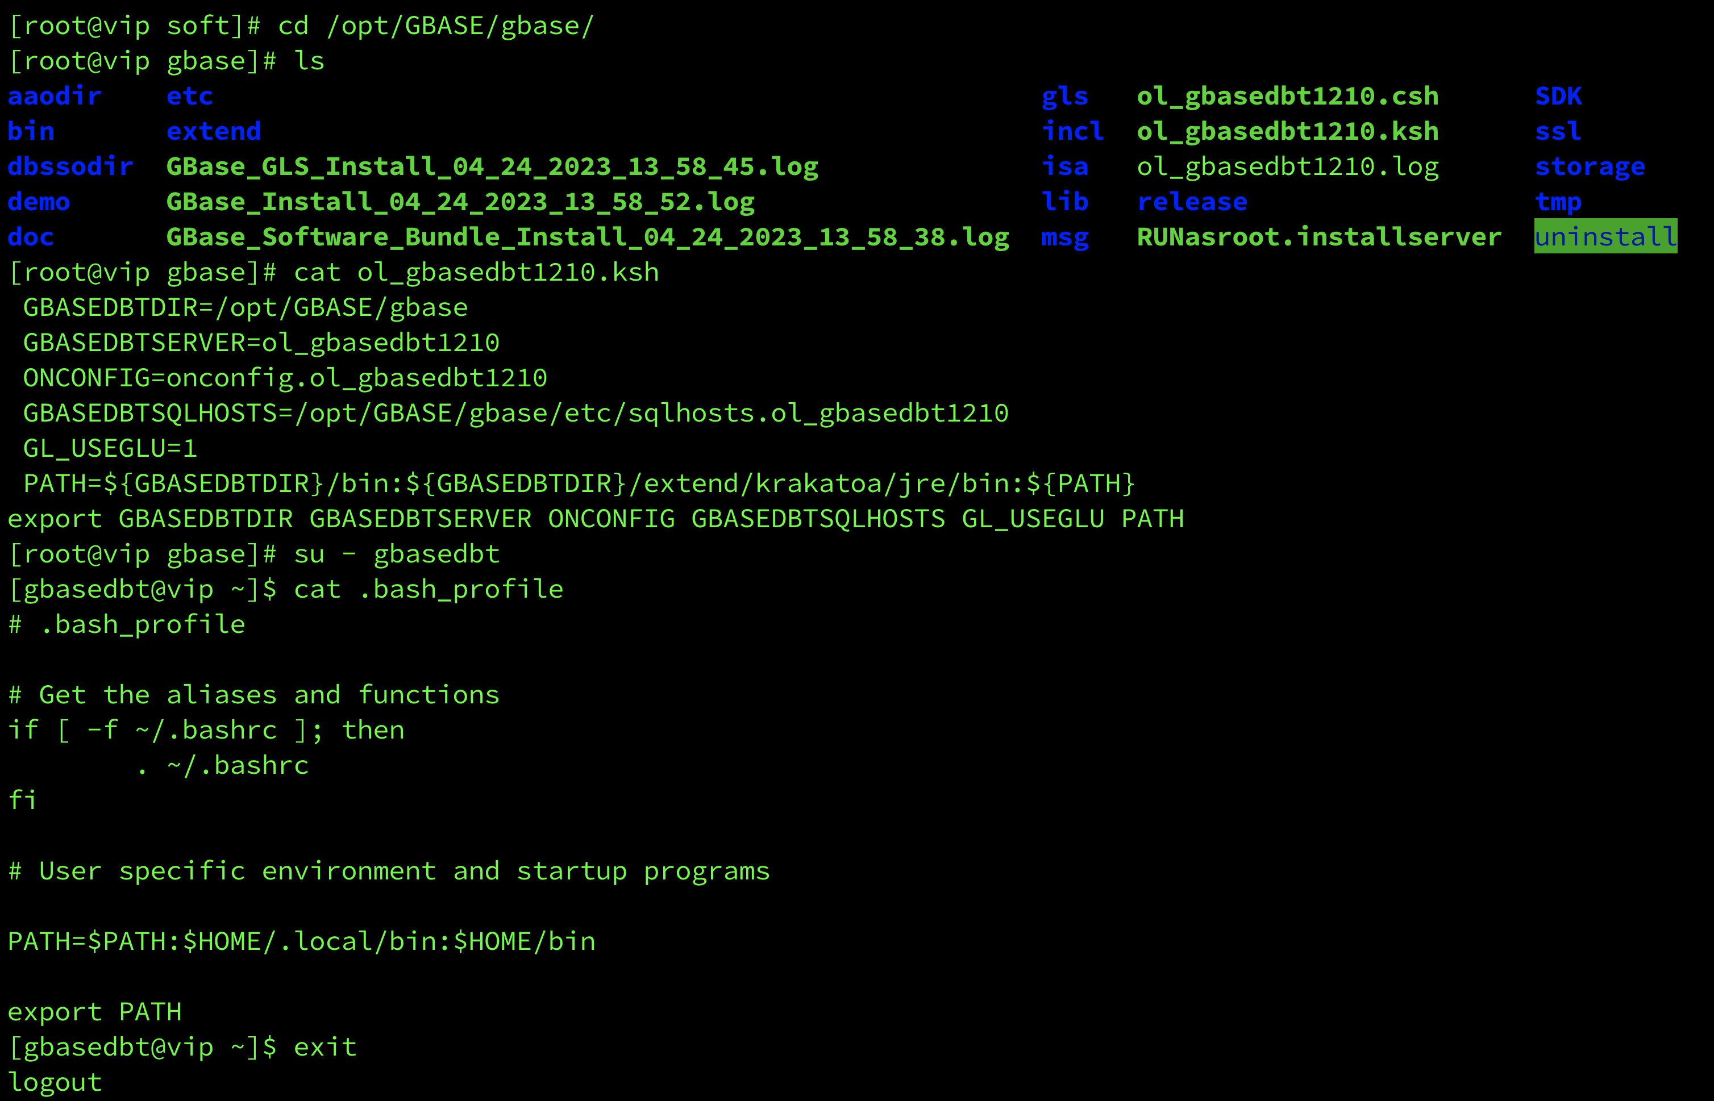
Task: Click the ol_gbasedbt1210.log file name
Action: (1287, 166)
